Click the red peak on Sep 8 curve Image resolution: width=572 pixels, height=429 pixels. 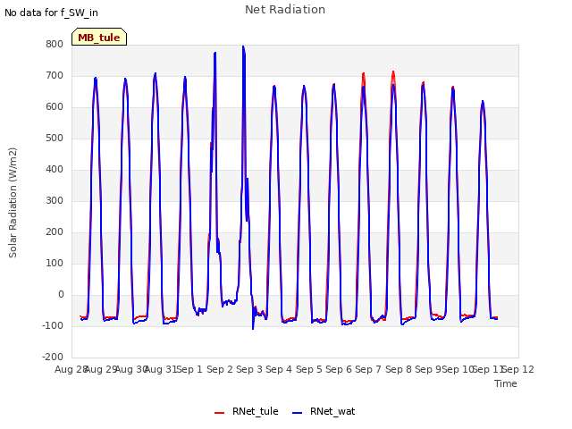click(x=393, y=72)
